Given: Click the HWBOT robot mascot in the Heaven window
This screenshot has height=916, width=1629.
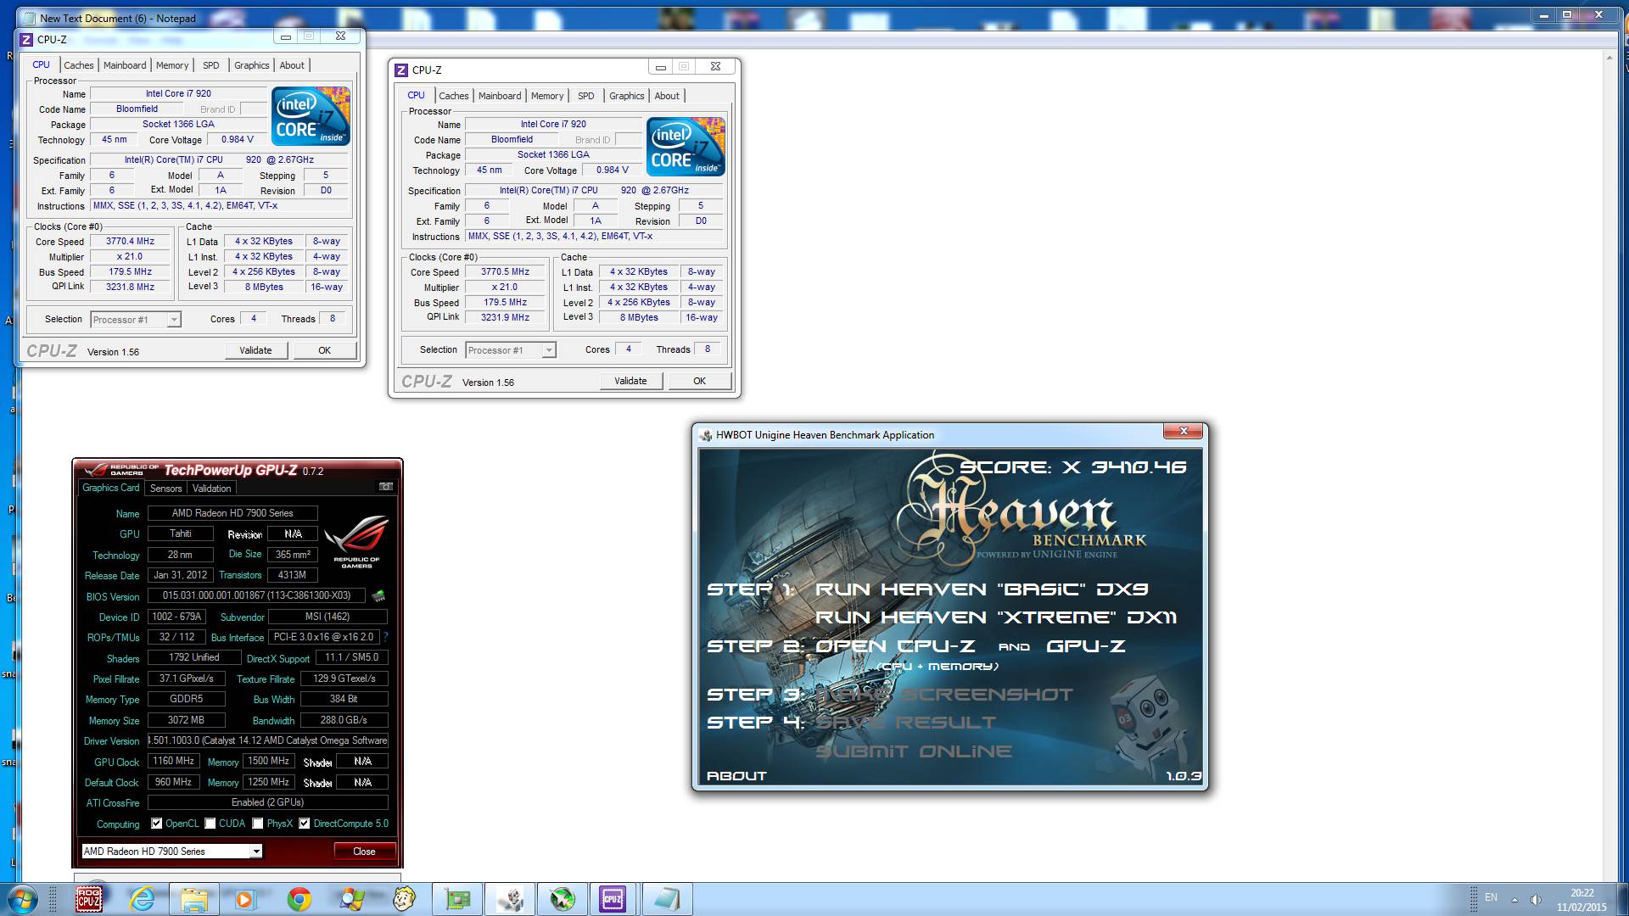Looking at the screenshot, I should (1148, 722).
